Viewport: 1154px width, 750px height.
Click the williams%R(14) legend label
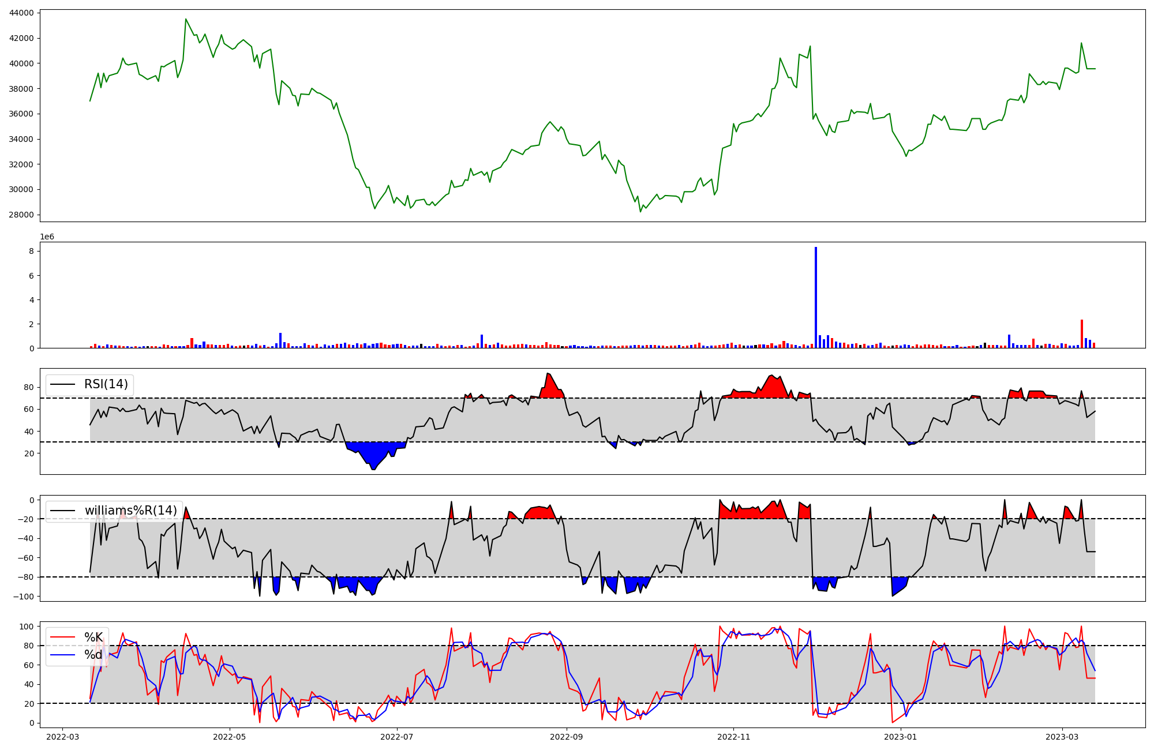[131, 511]
